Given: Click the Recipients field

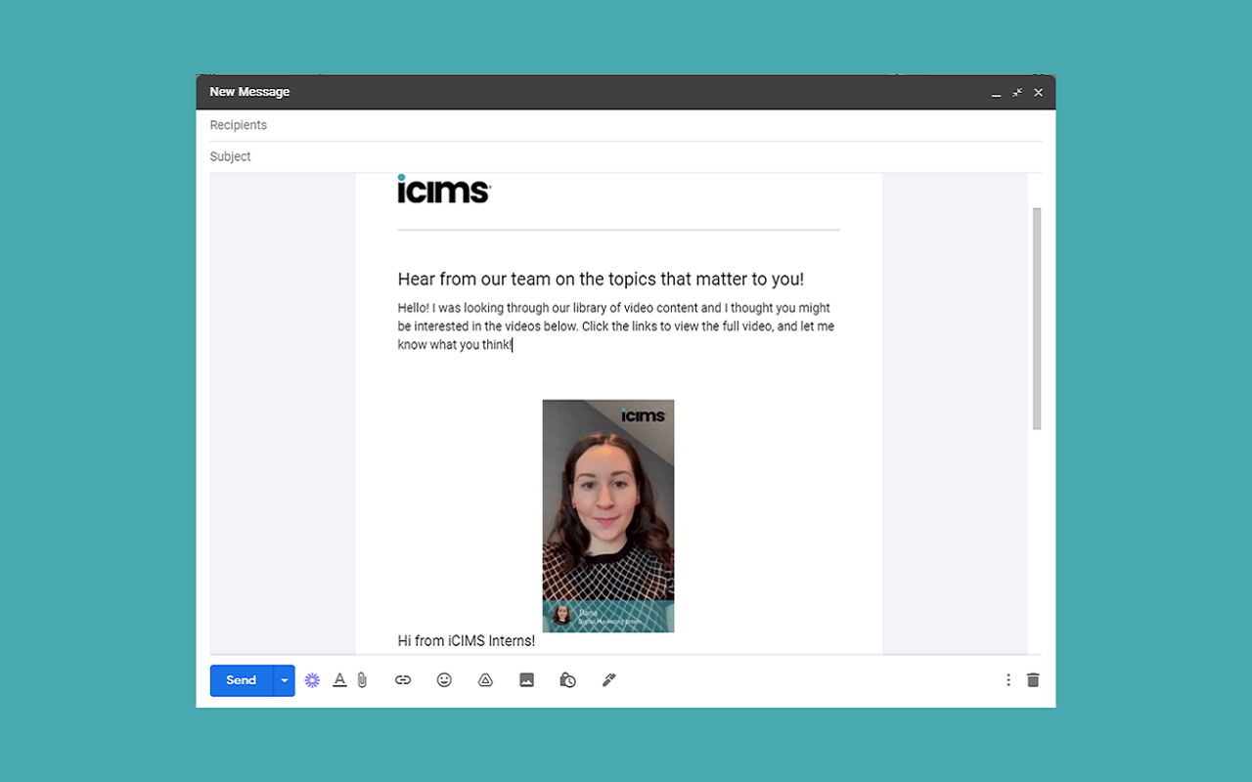Looking at the screenshot, I should pyautogui.click(x=626, y=125).
